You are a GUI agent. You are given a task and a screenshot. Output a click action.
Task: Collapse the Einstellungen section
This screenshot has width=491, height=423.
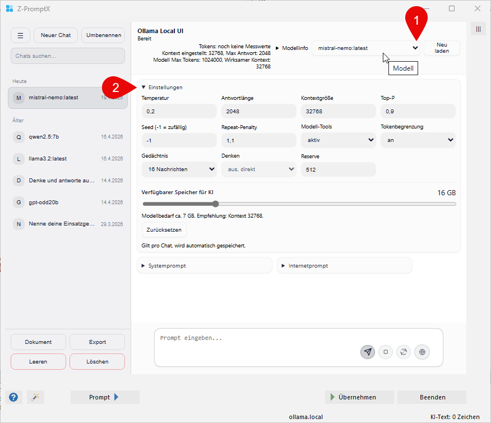(163, 88)
